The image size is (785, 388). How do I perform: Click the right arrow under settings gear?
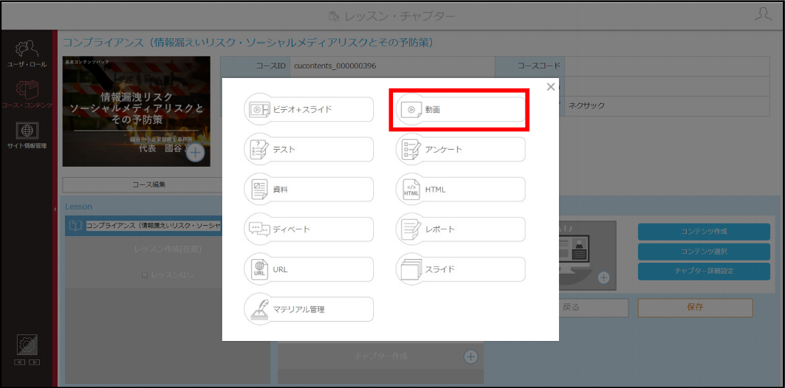[35, 362]
